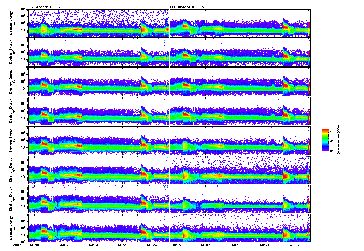Click the first spectrogram panel of Anodes 0-7
This screenshot has width=364, height=251.
click(99, 23)
